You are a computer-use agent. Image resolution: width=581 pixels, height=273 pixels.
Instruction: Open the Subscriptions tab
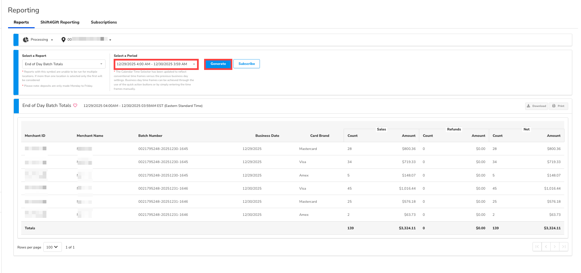tap(104, 22)
